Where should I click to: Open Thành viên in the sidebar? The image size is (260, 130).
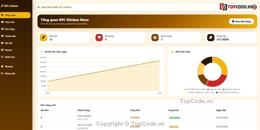tap(15, 36)
